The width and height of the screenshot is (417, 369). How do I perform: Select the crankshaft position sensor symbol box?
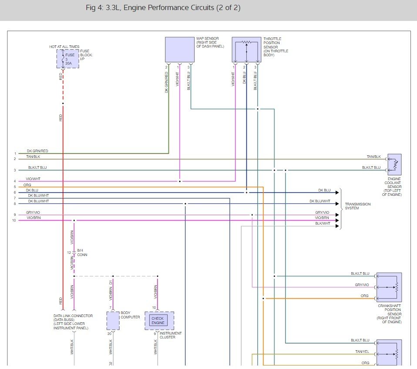(x=389, y=287)
